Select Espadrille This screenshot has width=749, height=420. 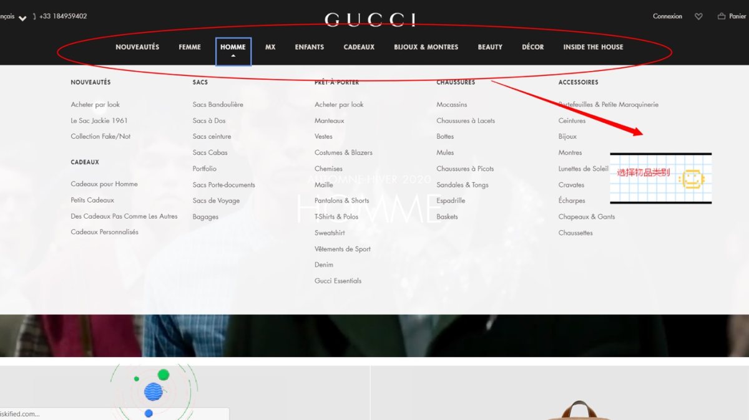451,201
